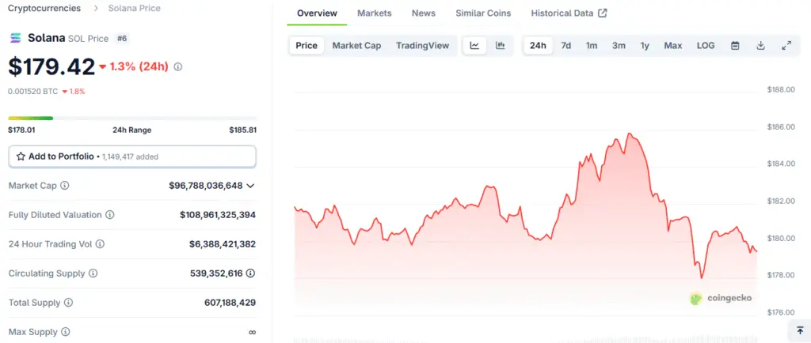Open the Similar Coins tab
The width and height of the screenshot is (811, 343).
pyautogui.click(x=483, y=13)
